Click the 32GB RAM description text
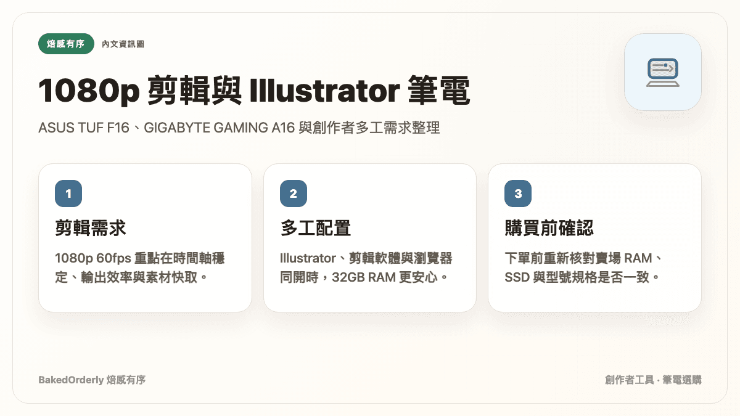This screenshot has width=740, height=416. click(x=366, y=267)
